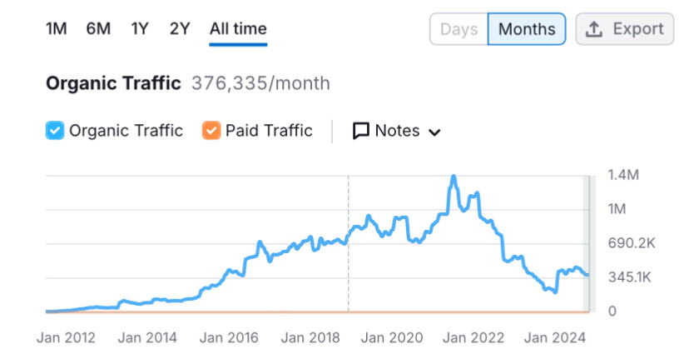
Task: Select the All time range tab
Action: point(238,29)
